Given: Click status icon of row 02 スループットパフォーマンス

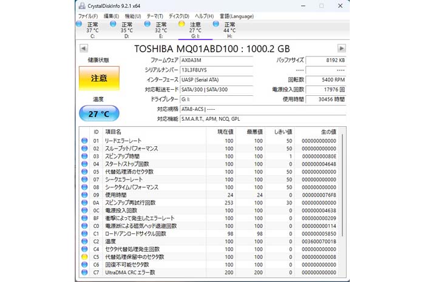Looking at the screenshot, I should (x=84, y=149).
